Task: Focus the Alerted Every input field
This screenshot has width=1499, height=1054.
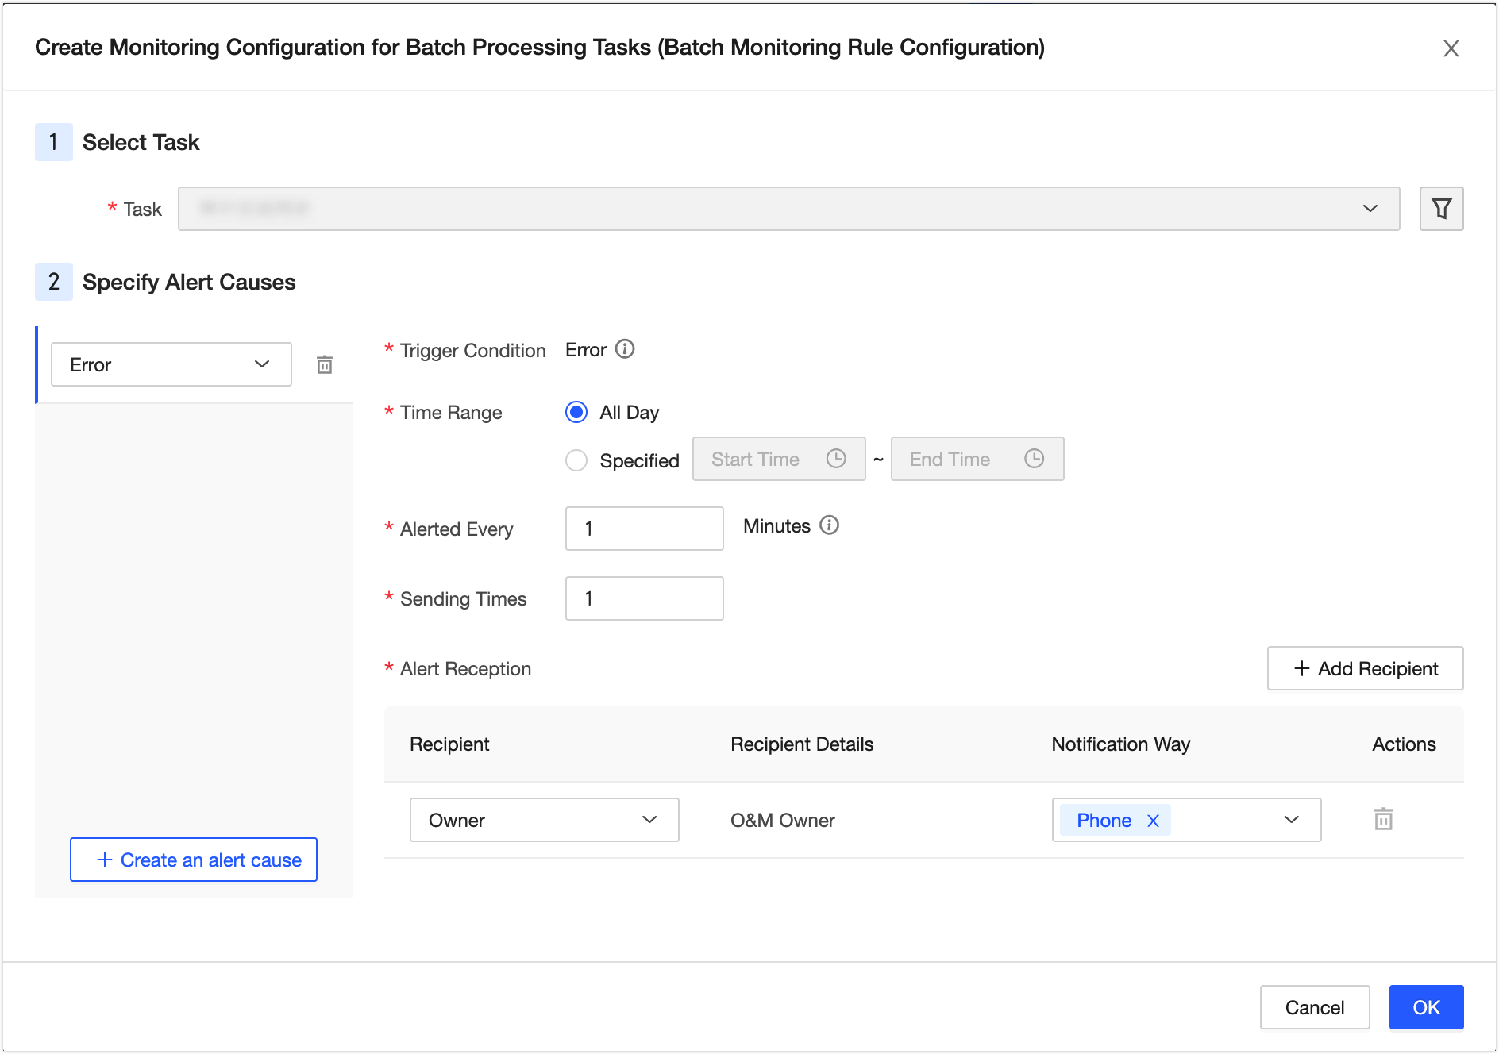Action: coord(644,529)
